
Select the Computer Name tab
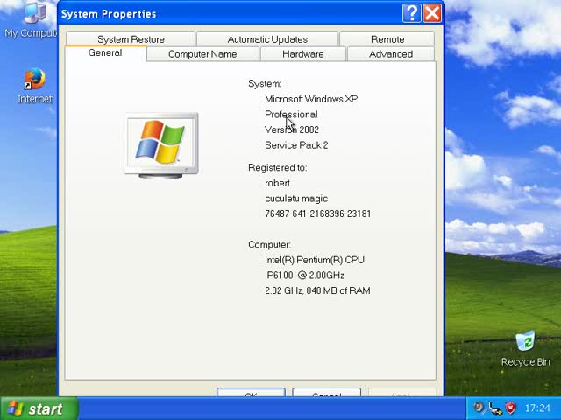pos(202,54)
